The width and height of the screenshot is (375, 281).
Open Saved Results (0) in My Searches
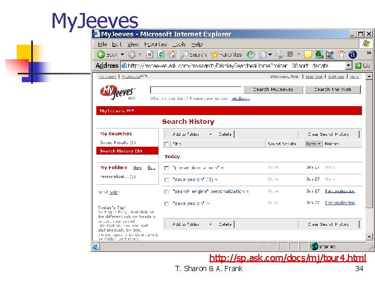pyautogui.click(x=118, y=143)
